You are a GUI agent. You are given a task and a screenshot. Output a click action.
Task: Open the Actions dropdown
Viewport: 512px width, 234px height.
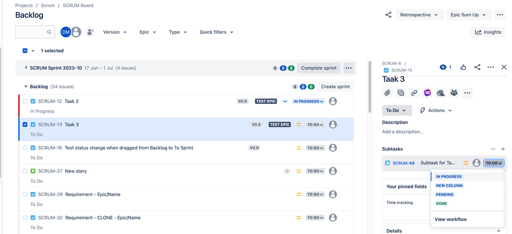(436, 110)
